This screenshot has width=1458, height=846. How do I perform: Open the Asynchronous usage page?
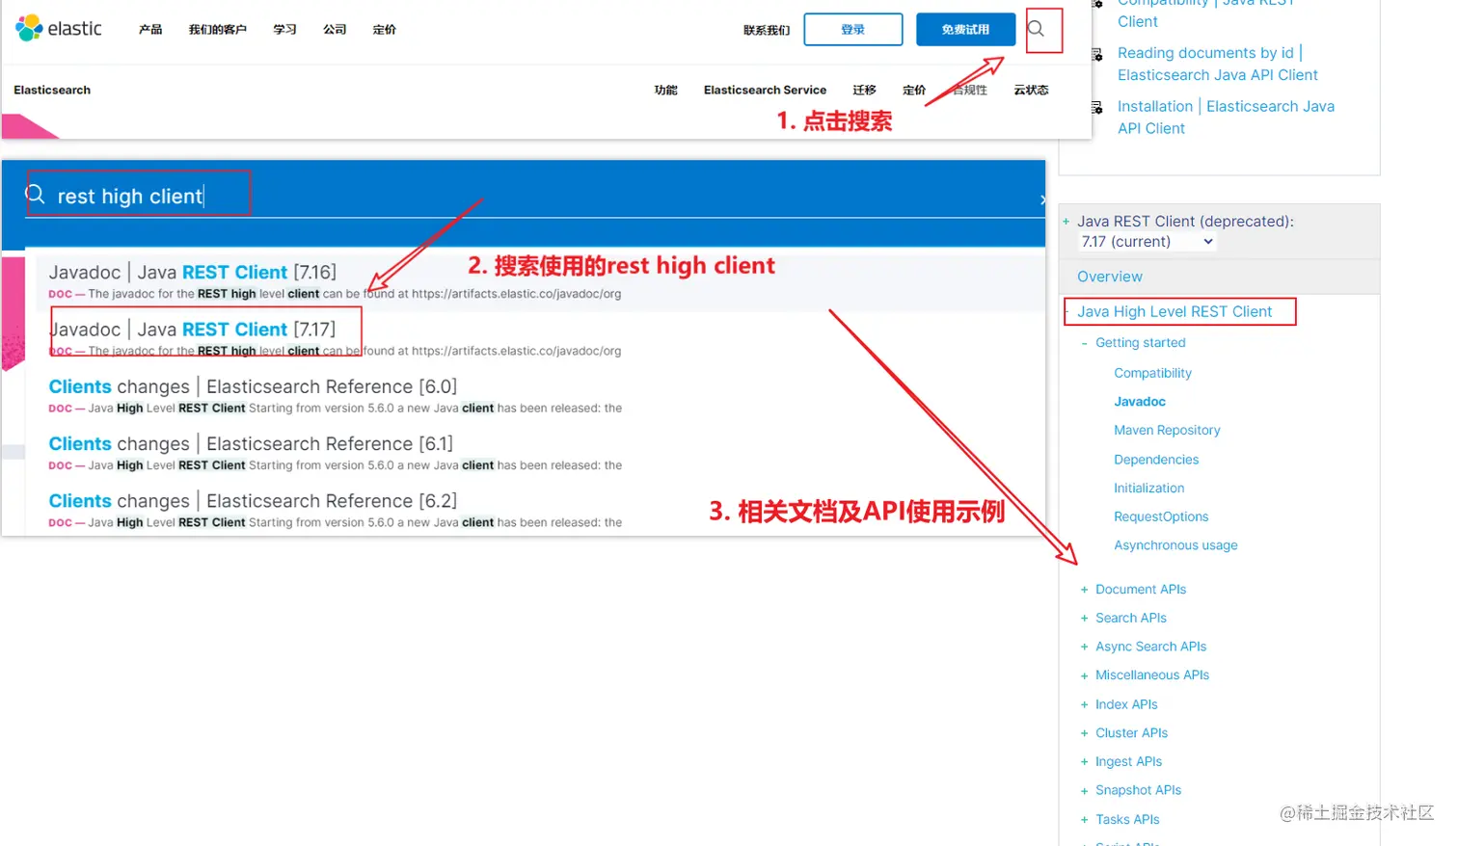click(x=1175, y=545)
